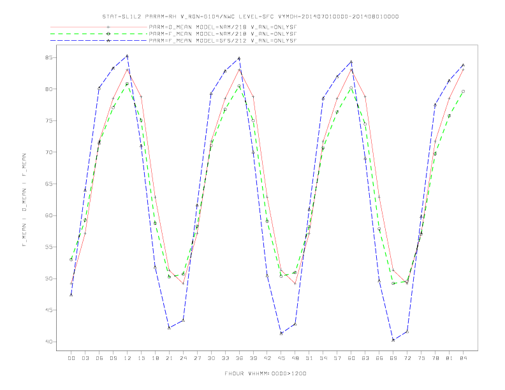Click x-axis forecast hour label 30

click(x=211, y=358)
